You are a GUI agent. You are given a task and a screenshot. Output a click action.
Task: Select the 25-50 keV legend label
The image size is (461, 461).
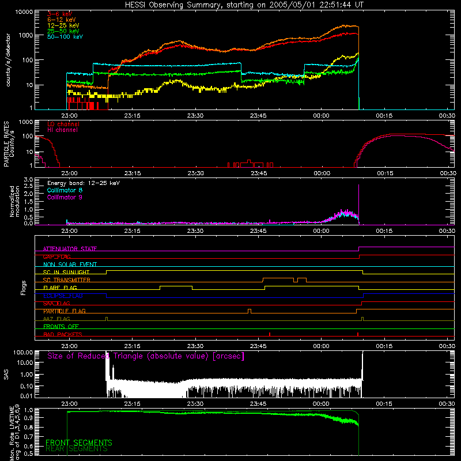(x=63, y=31)
